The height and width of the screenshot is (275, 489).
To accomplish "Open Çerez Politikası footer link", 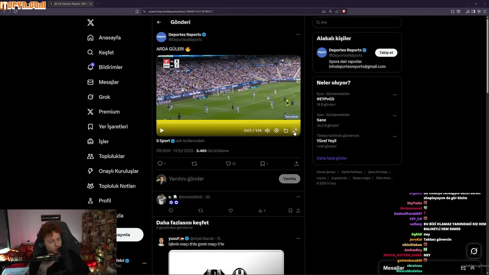I will click(378, 172).
